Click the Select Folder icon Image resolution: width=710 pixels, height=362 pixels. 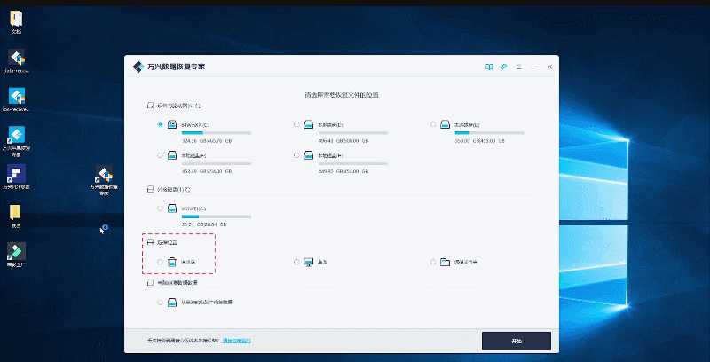(x=446, y=262)
